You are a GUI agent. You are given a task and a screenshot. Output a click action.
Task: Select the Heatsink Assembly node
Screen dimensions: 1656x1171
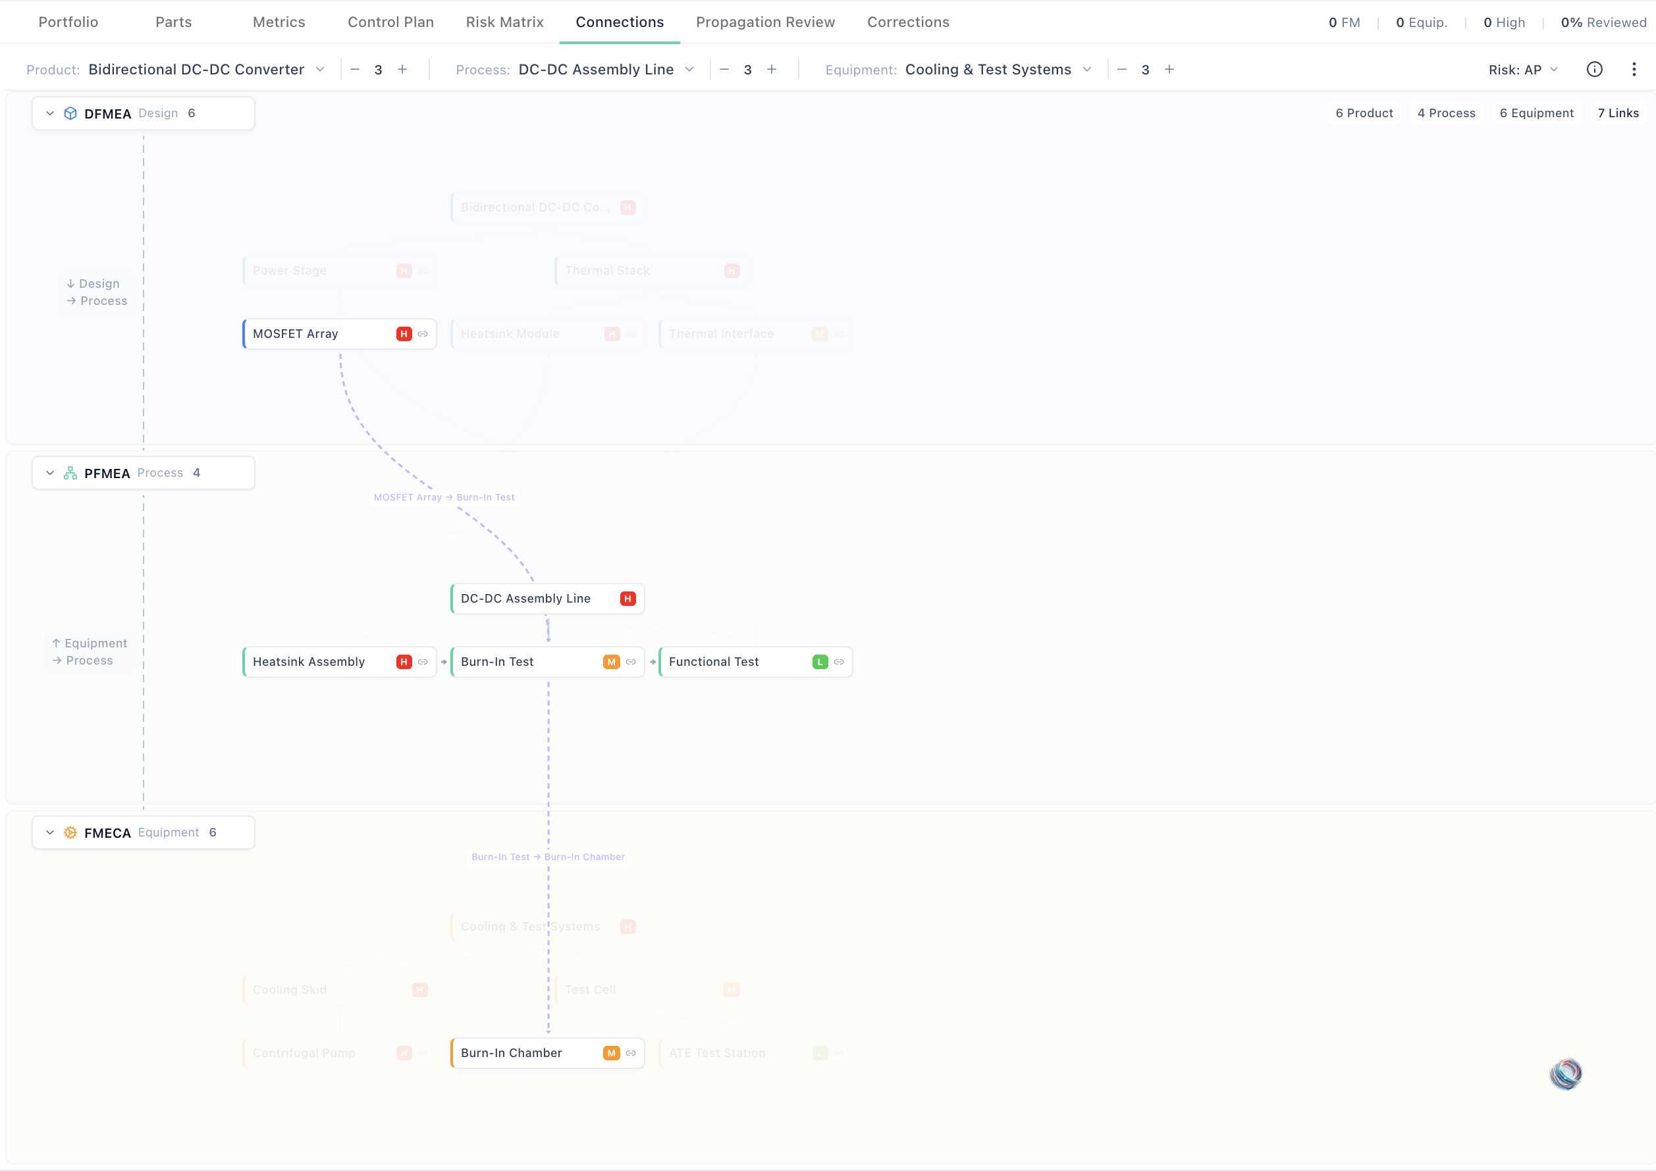[340, 662]
